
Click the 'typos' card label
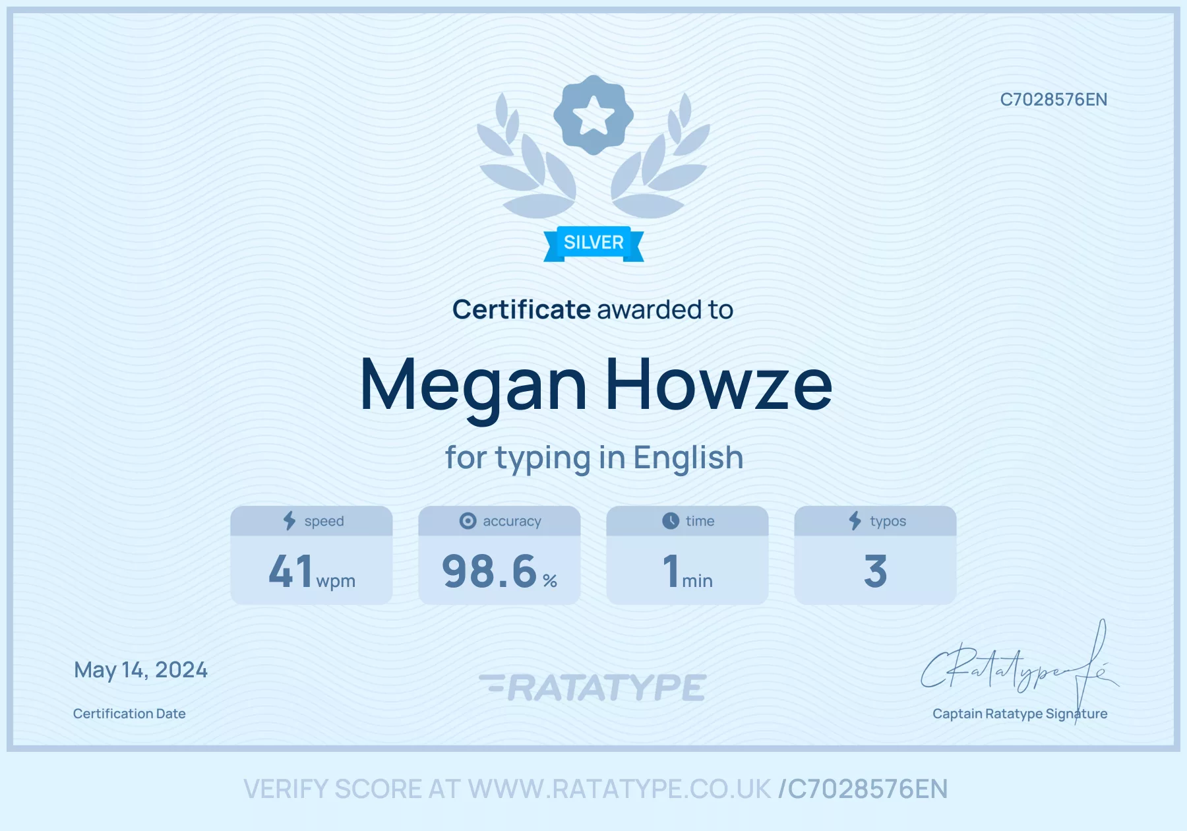click(x=888, y=521)
